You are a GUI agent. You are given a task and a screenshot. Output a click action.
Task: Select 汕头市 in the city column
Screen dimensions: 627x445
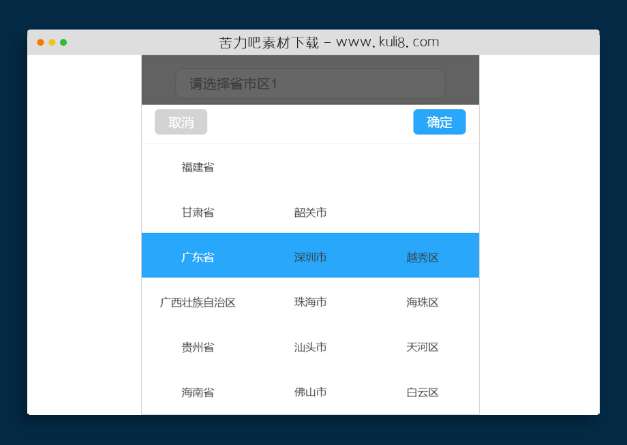(310, 347)
